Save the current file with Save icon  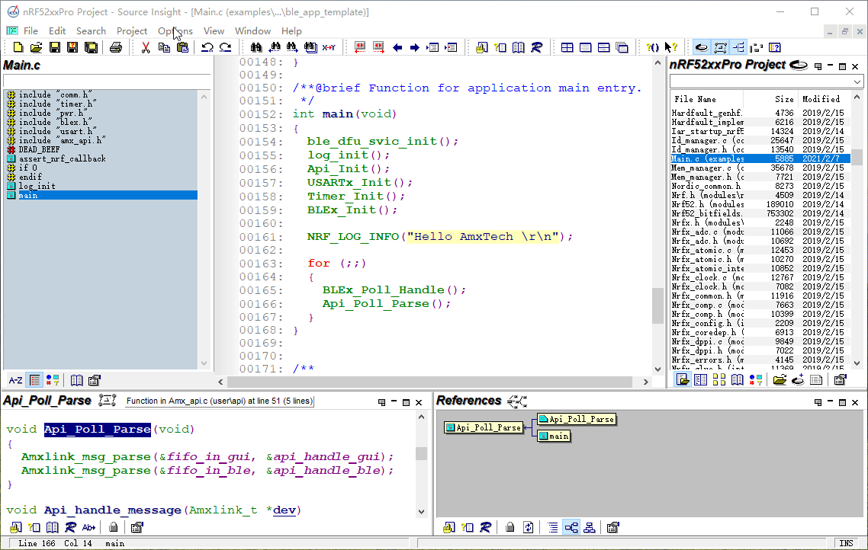pos(54,47)
